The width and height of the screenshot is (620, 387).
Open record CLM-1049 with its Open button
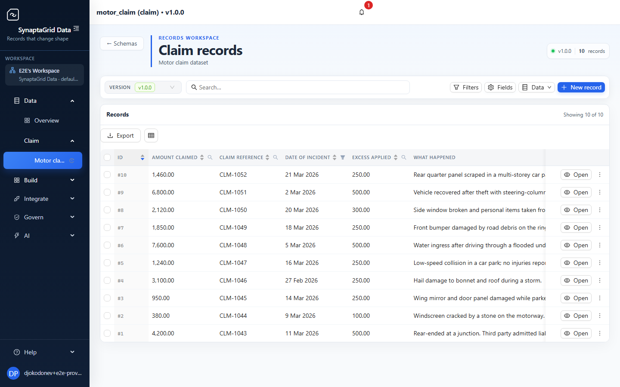576,227
